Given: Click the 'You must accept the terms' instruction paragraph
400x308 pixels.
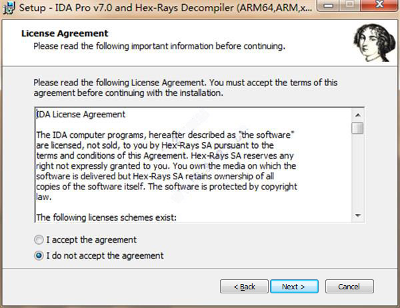Looking at the screenshot, I should coord(185,87).
